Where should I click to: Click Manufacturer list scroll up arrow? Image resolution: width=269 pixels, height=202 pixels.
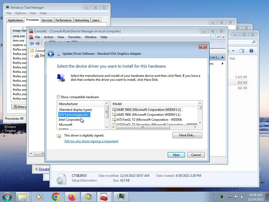point(107,103)
